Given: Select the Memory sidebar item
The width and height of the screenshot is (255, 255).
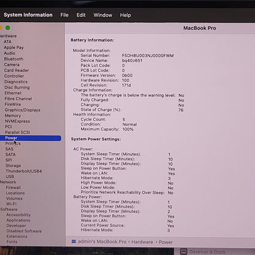Looking at the screenshot, I should click(x=13, y=115).
